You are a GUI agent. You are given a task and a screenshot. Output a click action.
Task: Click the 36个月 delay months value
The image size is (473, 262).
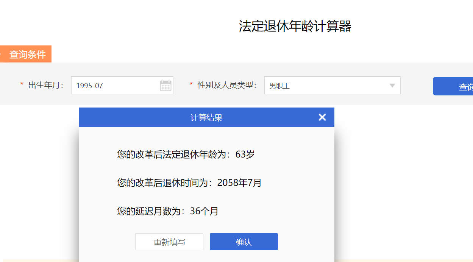pos(204,211)
